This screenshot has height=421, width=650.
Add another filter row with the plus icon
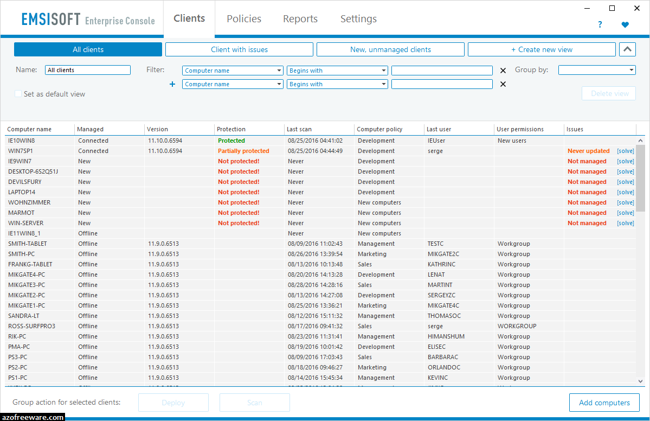tap(172, 84)
